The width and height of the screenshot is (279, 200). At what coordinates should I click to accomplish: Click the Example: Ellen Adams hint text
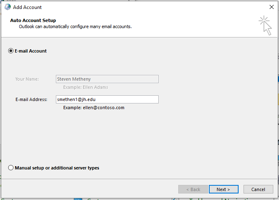[86, 87]
